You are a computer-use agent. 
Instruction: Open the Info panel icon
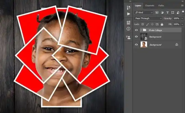(128, 29)
